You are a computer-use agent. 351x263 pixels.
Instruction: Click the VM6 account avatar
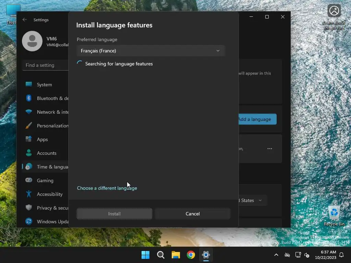(x=32, y=41)
